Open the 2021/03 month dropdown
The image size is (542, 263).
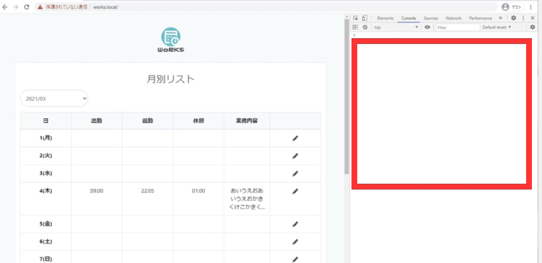coord(54,99)
